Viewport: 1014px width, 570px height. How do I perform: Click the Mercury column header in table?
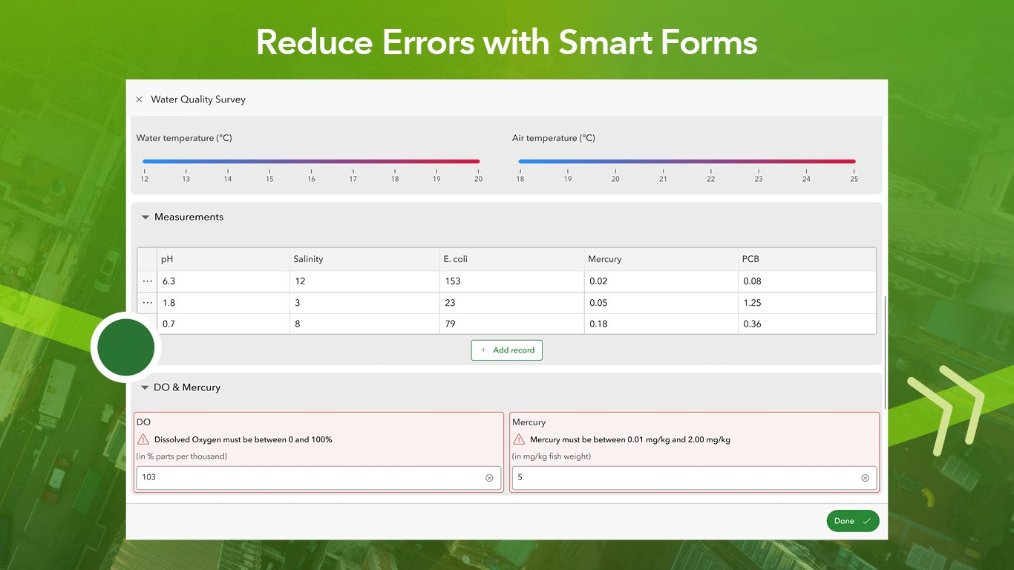click(661, 259)
